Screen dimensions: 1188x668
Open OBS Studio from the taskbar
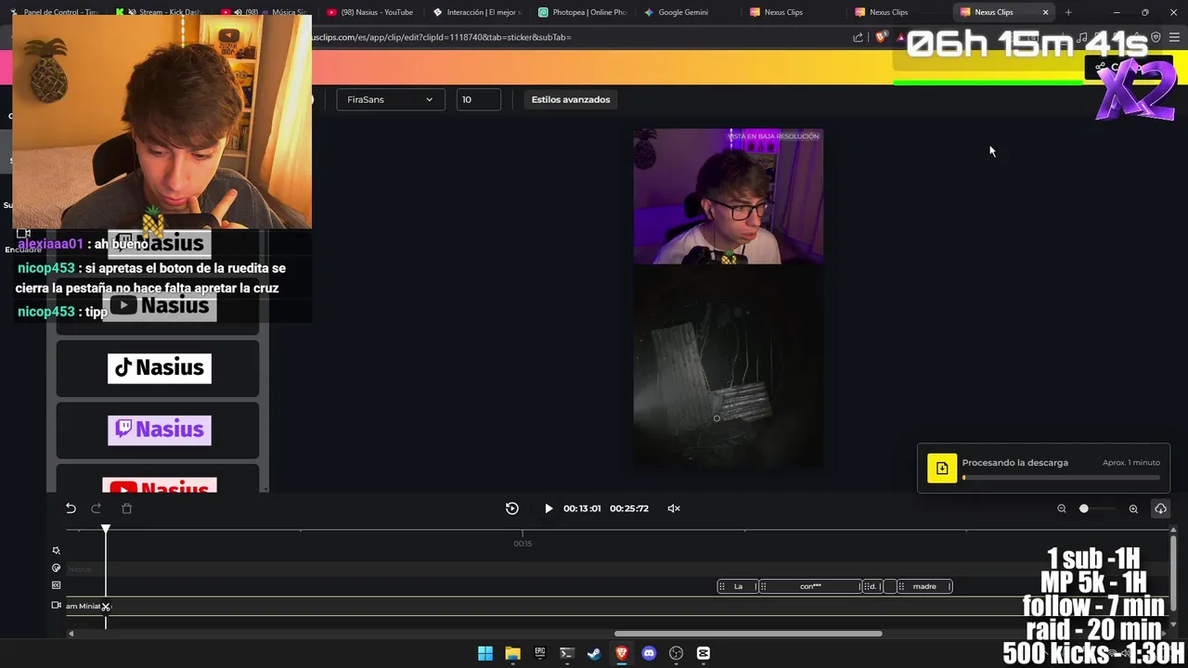[677, 653]
